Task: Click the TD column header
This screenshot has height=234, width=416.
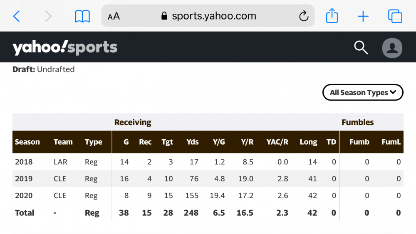Action: point(331,142)
